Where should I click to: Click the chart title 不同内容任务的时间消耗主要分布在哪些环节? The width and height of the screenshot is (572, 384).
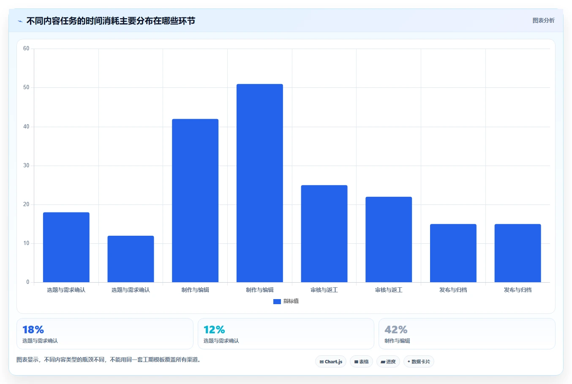[x=111, y=21]
